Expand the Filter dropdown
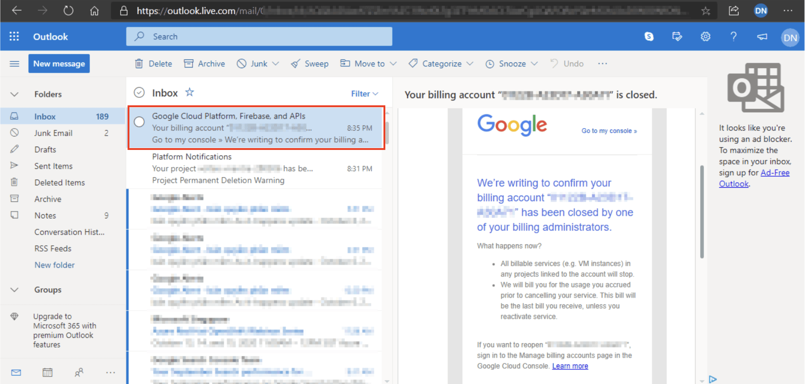 point(364,94)
